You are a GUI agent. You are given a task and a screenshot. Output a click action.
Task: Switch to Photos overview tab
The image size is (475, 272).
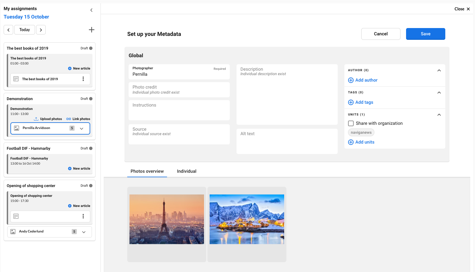(x=147, y=171)
